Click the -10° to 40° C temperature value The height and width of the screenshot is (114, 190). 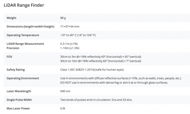(x=78, y=35)
